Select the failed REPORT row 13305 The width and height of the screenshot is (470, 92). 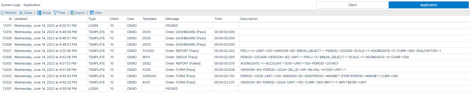pyautogui.click(x=235, y=64)
